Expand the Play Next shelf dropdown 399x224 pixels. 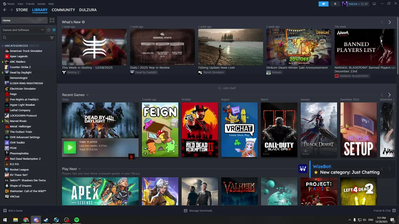tap(79, 169)
